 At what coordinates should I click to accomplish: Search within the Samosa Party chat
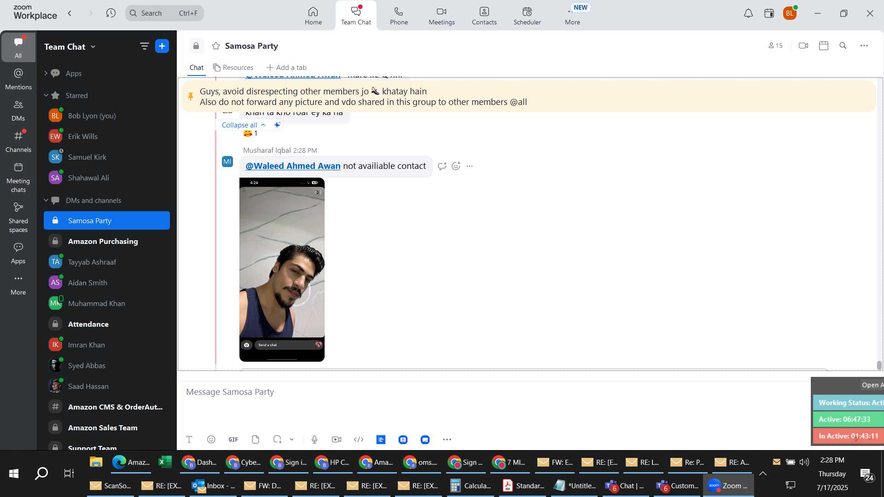[x=843, y=46]
